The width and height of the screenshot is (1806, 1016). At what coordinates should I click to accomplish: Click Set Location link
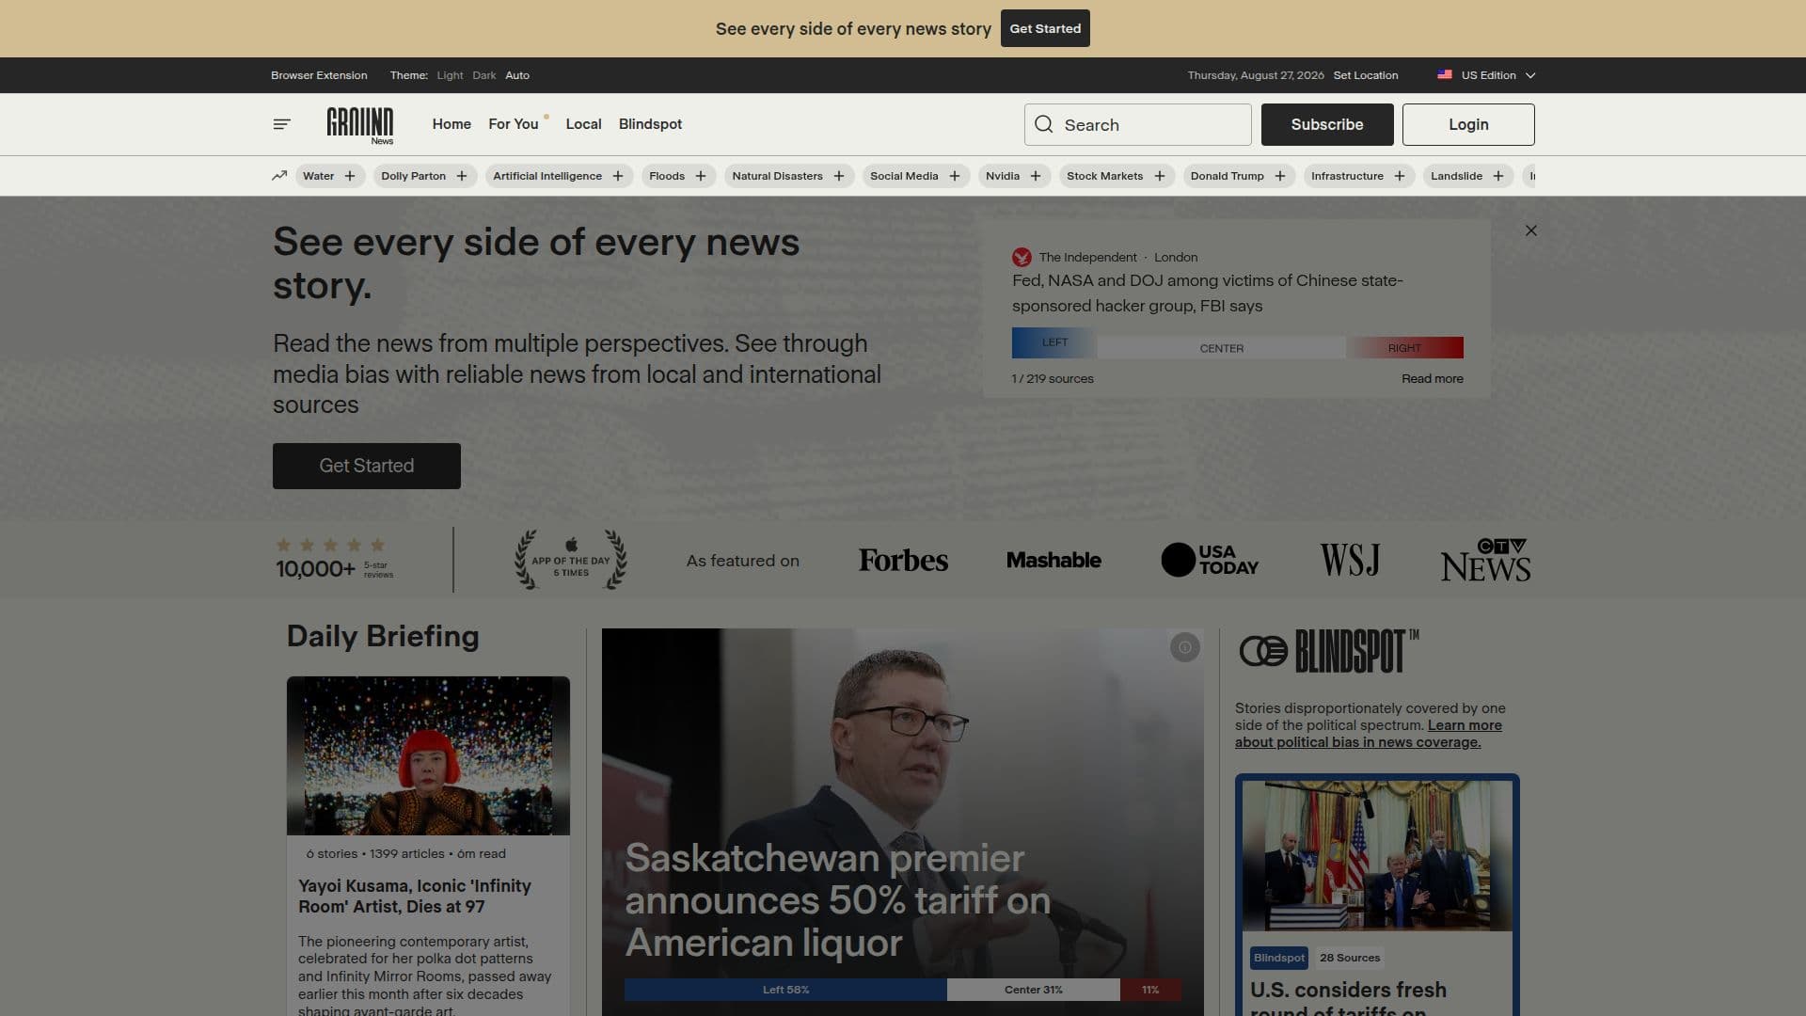tap(1366, 75)
